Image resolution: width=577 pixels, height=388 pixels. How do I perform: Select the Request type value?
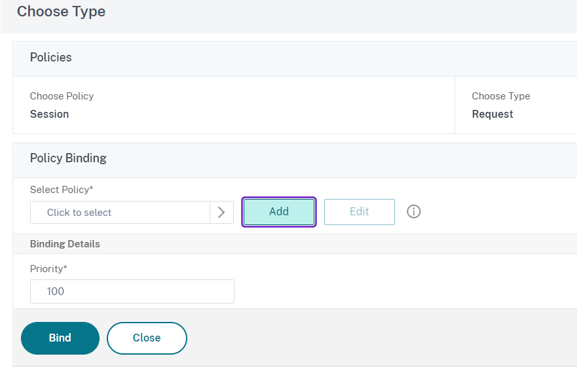point(493,114)
